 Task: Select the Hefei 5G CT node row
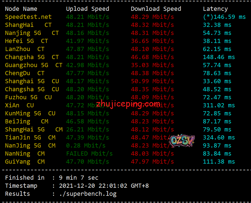26,41
